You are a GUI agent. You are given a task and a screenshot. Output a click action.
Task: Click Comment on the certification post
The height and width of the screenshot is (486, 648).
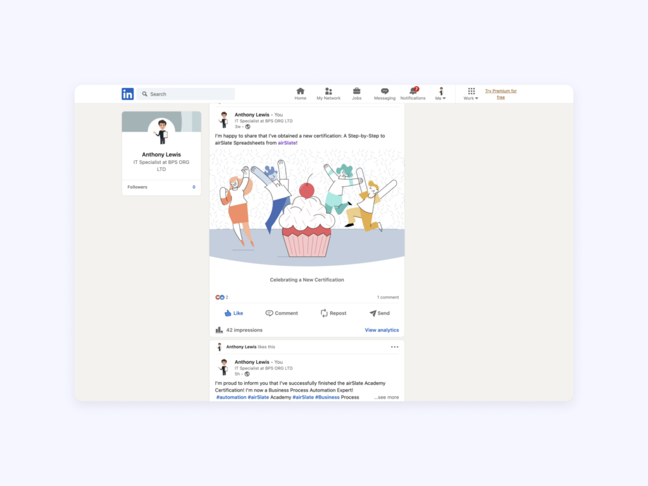pyautogui.click(x=282, y=313)
